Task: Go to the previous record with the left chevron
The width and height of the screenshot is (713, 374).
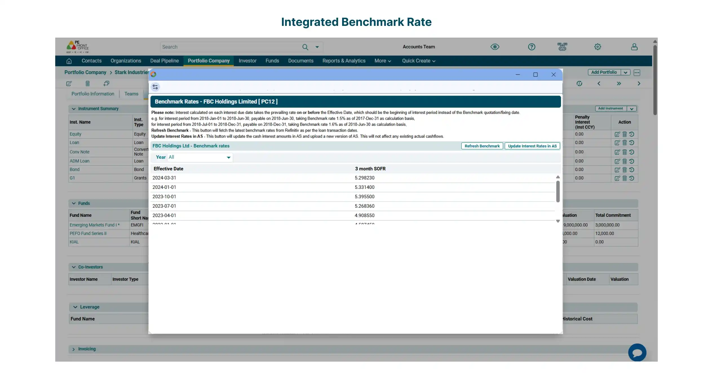Action: click(x=599, y=84)
